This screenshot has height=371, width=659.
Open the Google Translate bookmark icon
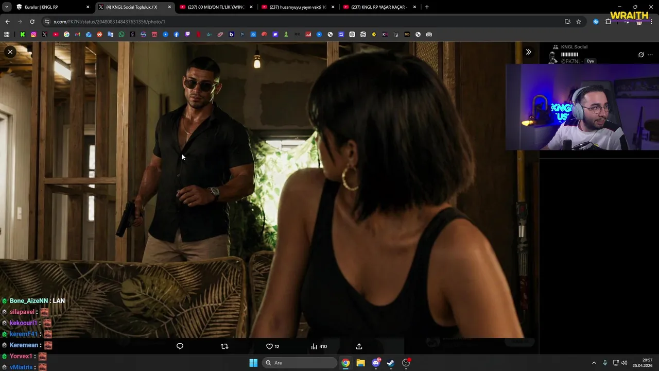point(111,35)
